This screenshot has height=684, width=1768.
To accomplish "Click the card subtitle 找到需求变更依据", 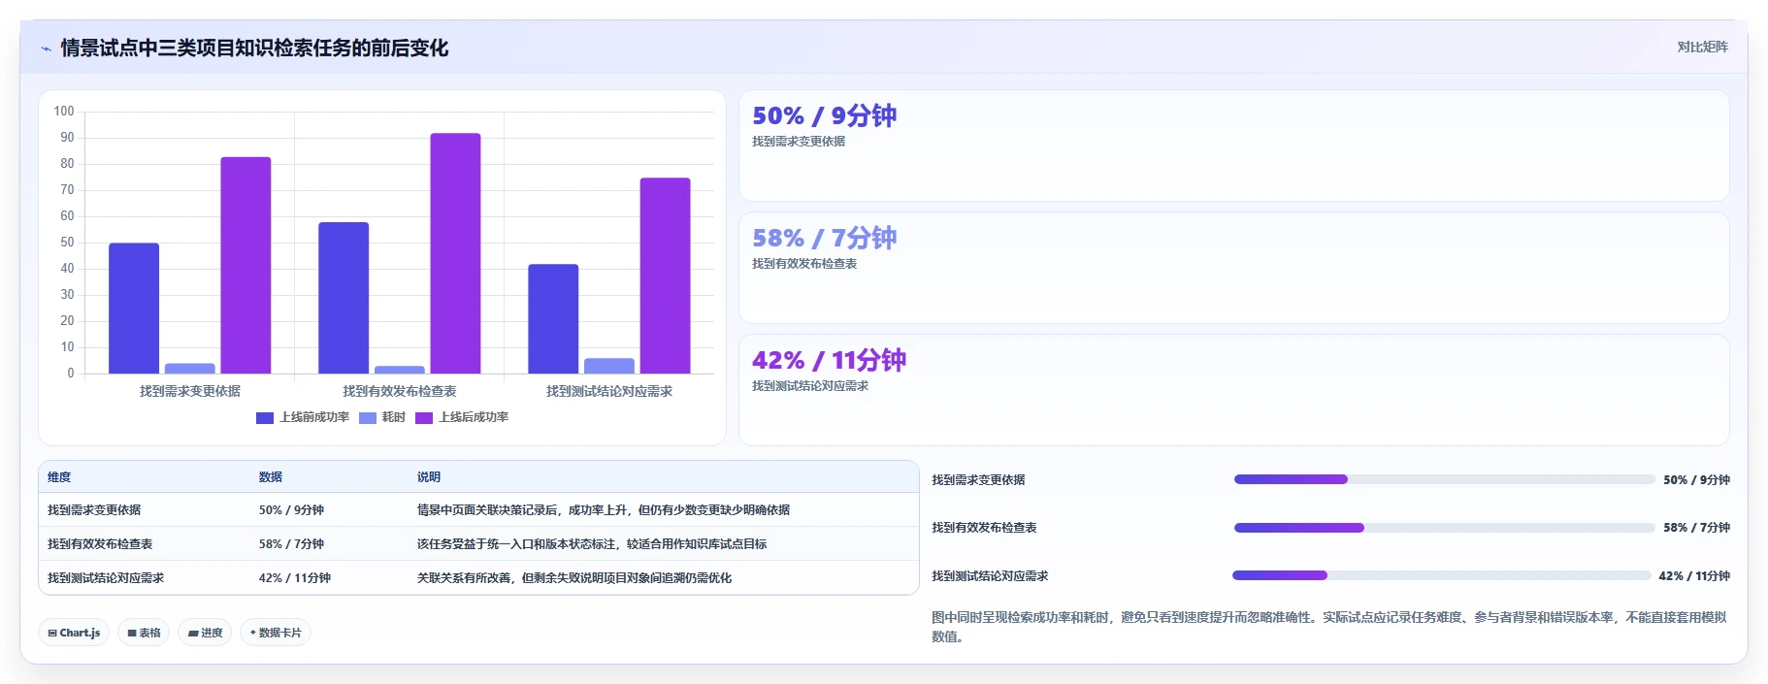I will point(799,142).
